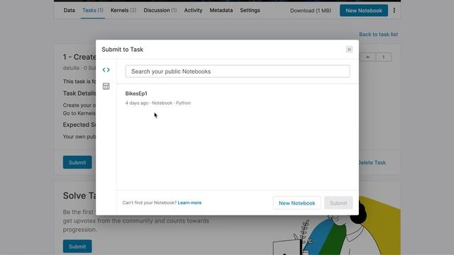Open the Tasks (1) tab
Image resolution: width=454 pixels, height=255 pixels.
click(93, 10)
